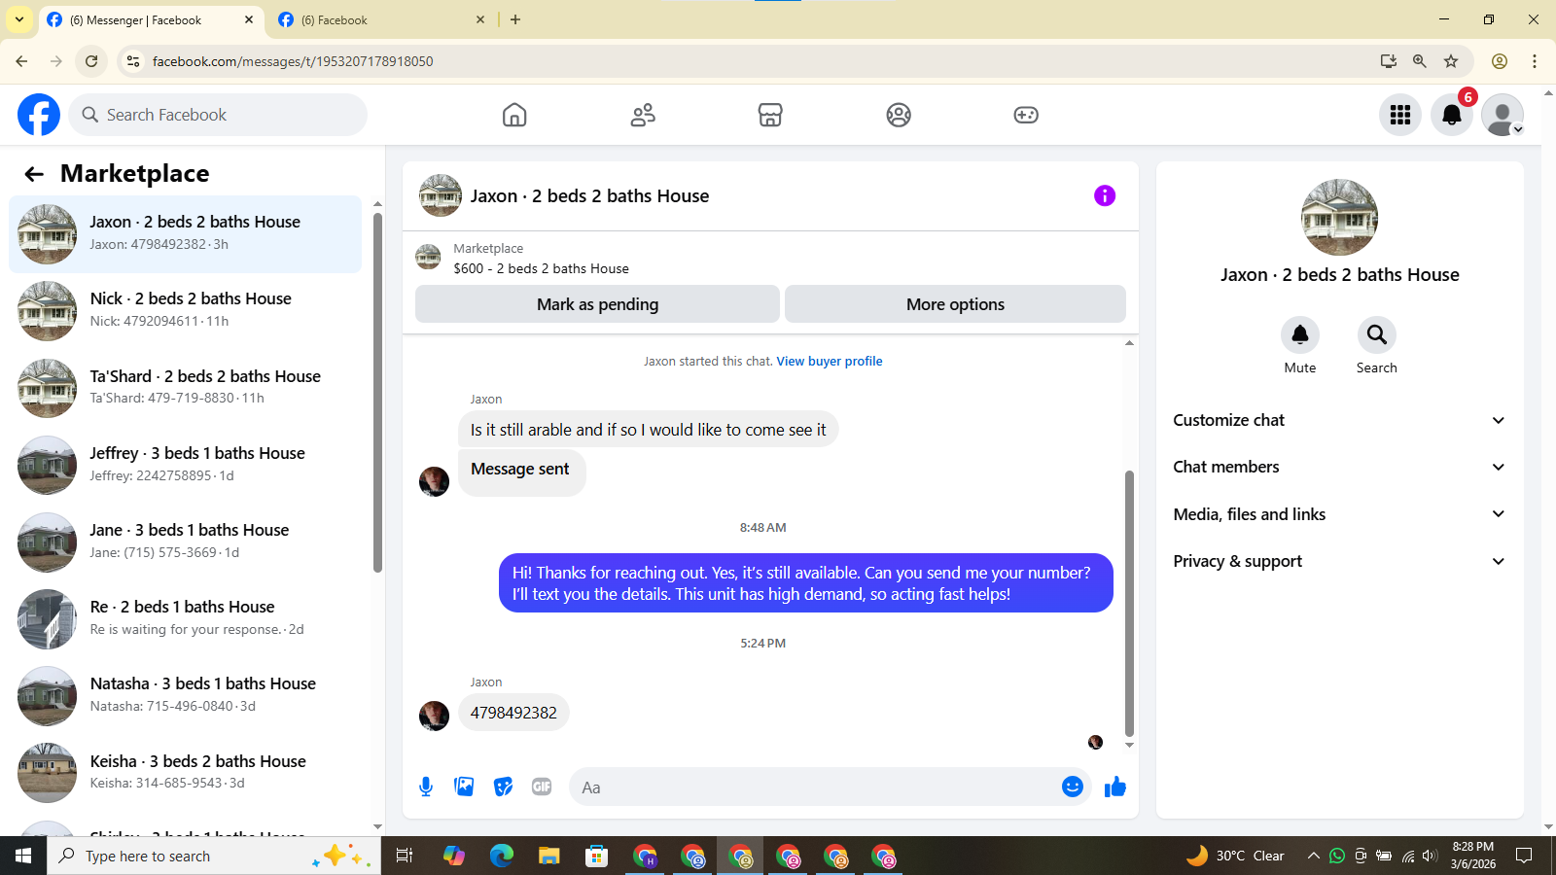Click Type here to search box

tap(214, 856)
